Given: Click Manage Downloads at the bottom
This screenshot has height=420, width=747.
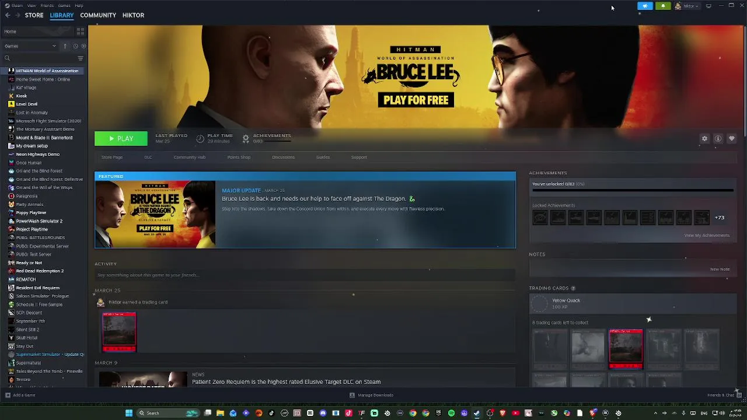Looking at the screenshot, I should pyautogui.click(x=372, y=395).
